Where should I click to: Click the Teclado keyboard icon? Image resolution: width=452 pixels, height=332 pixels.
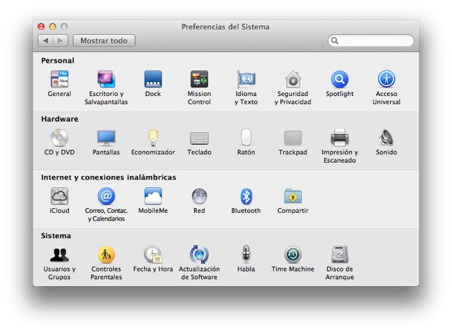(x=200, y=138)
